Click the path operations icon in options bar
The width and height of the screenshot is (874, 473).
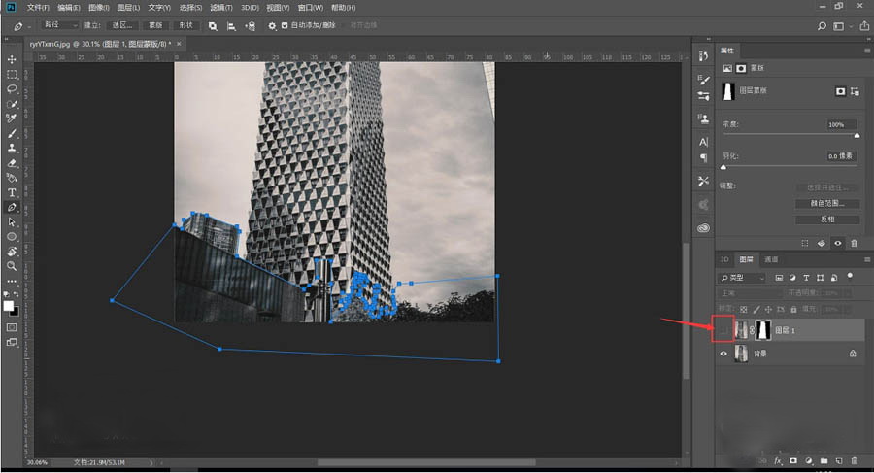tap(214, 25)
